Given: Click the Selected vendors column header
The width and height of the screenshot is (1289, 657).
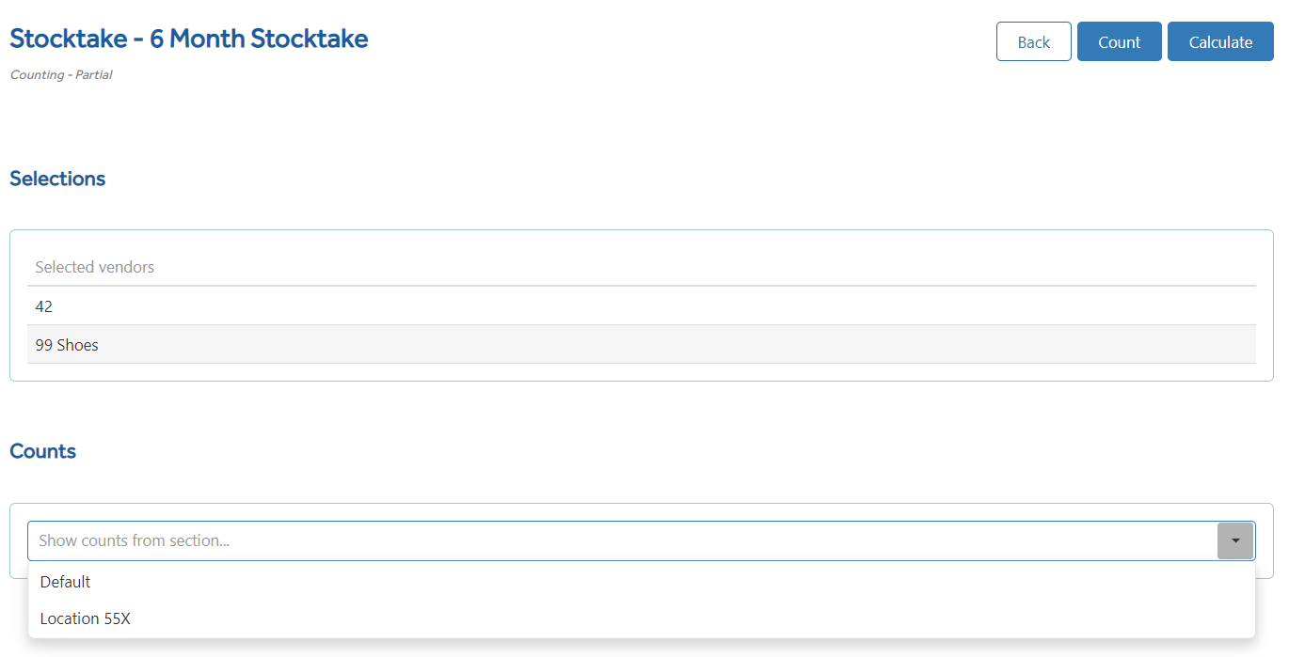Looking at the screenshot, I should click(x=95, y=267).
